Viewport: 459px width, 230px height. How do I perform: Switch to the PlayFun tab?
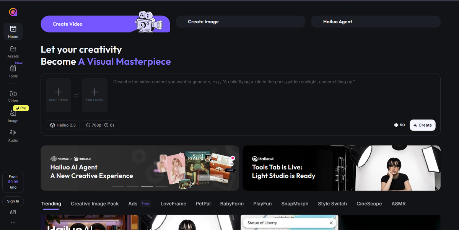coord(262,204)
